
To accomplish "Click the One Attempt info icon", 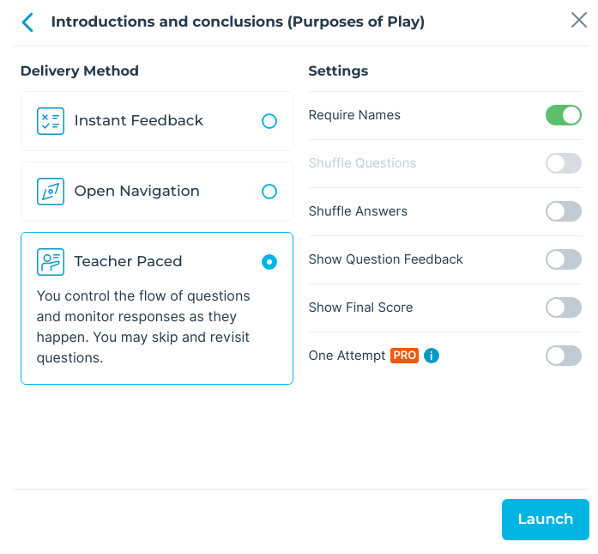I will point(432,356).
